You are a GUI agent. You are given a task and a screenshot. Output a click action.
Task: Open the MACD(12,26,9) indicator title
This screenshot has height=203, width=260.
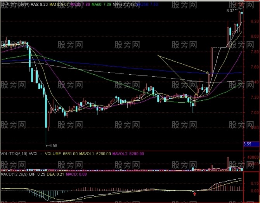point(14,174)
